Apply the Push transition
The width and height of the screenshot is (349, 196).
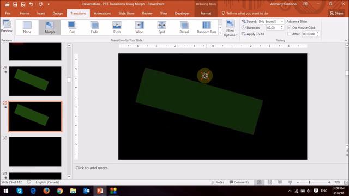(x=117, y=27)
